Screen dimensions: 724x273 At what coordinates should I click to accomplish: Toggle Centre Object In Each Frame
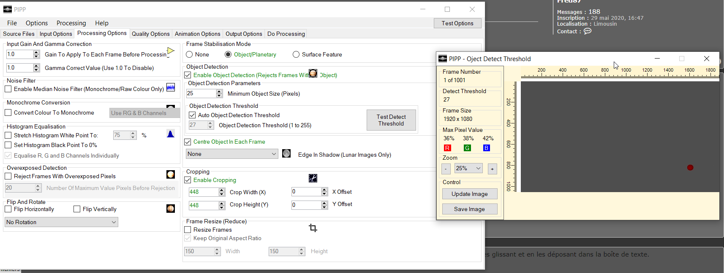[x=188, y=142]
